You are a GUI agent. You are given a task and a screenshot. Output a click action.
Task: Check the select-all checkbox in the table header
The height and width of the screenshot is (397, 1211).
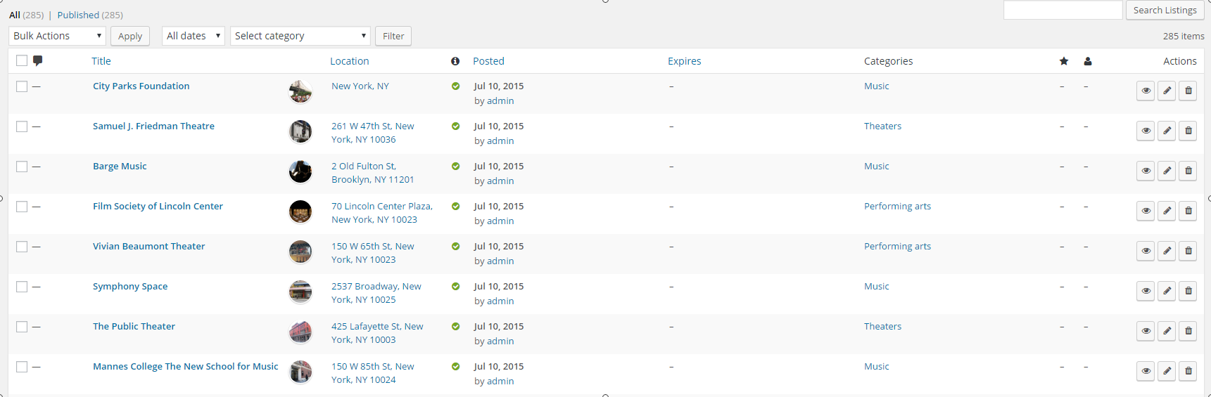22,60
